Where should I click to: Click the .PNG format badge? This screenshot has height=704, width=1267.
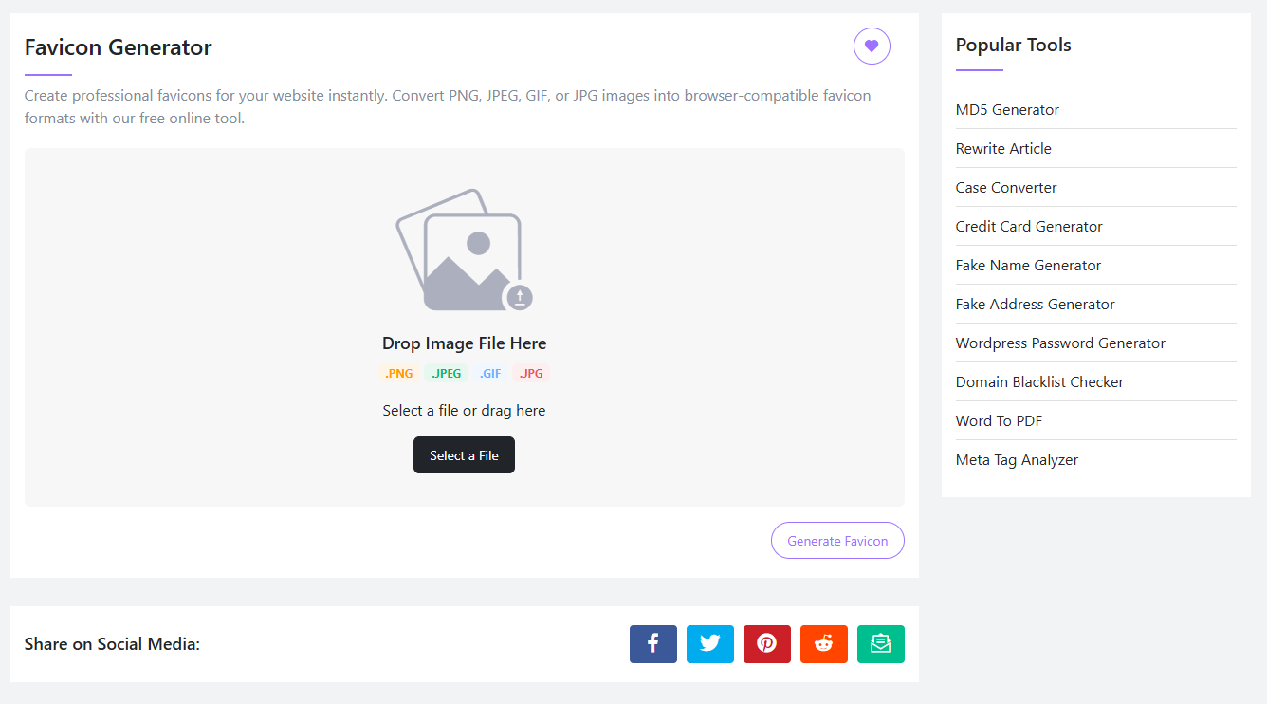[398, 373]
